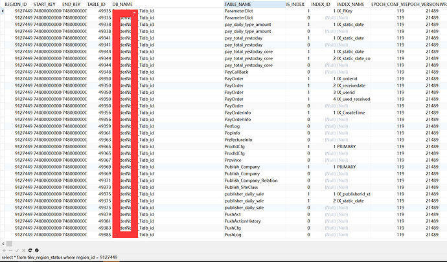
Task: Select the IX_used_received index name cell
Action: [354, 99]
